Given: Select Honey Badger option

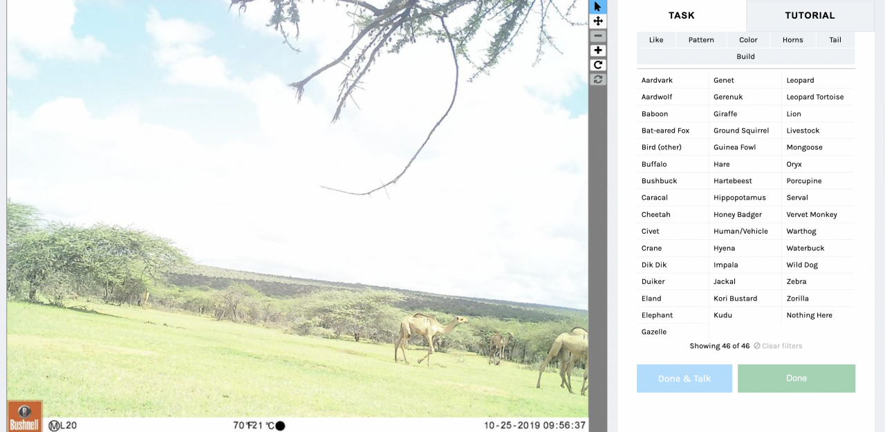Looking at the screenshot, I should click(x=745, y=215).
